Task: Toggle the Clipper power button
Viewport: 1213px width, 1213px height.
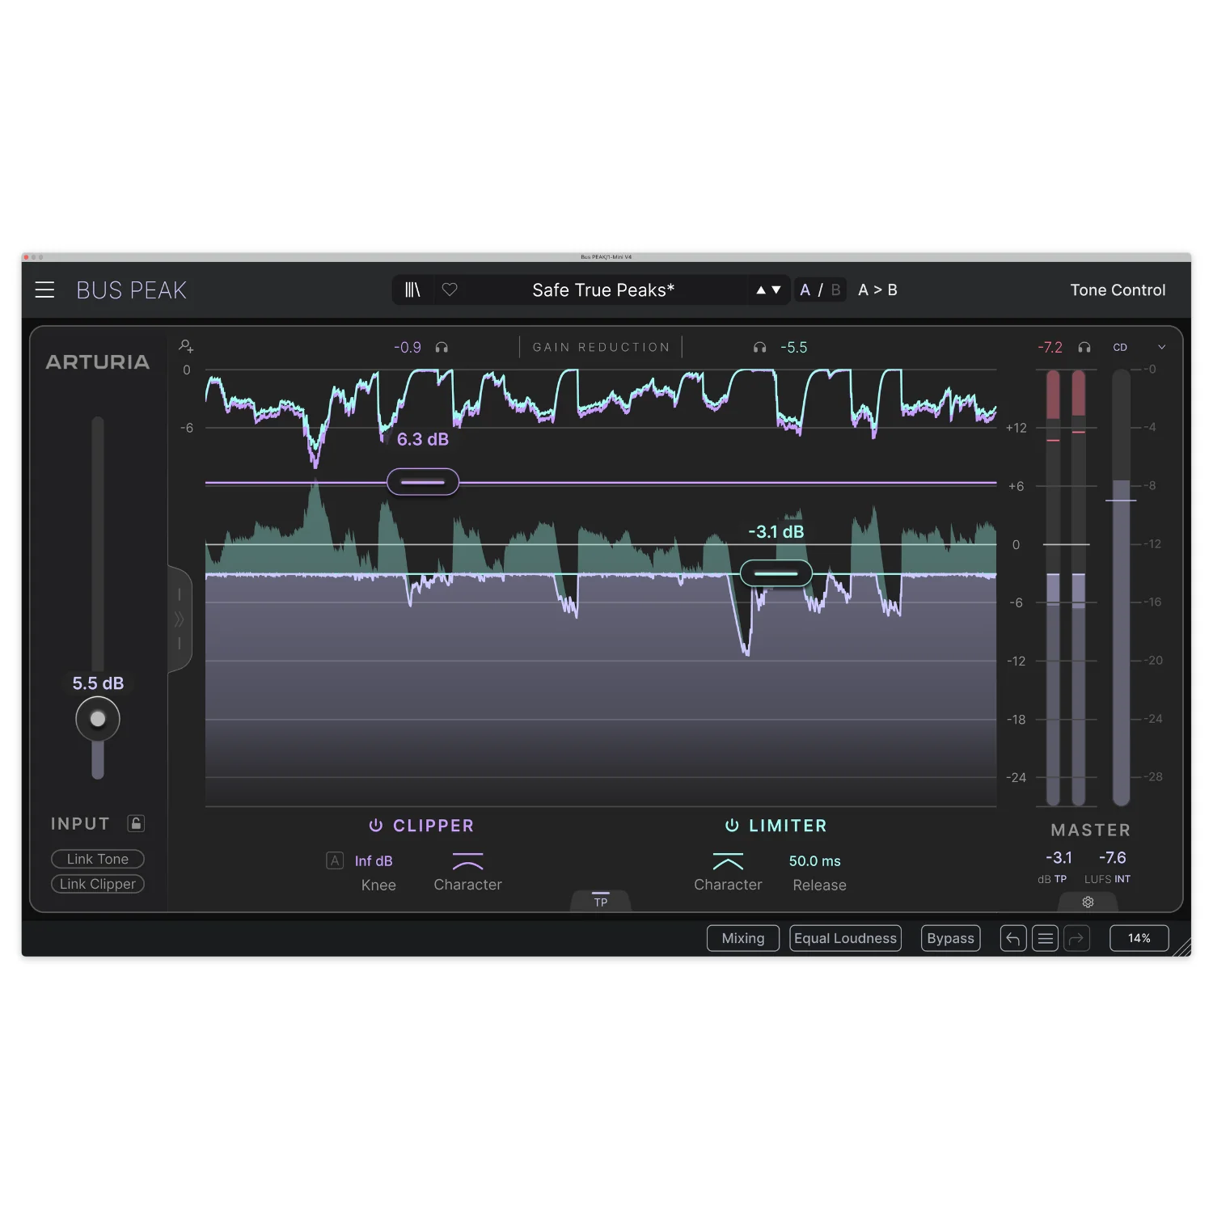Action: pyautogui.click(x=375, y=825)
